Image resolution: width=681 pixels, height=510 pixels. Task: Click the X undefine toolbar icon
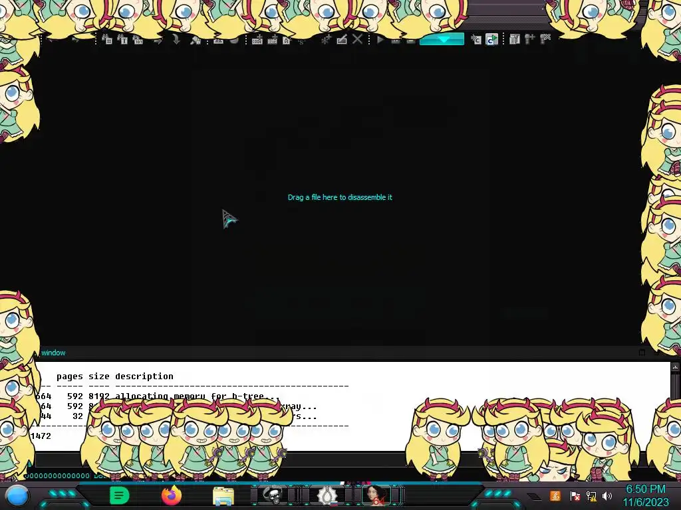tap(357, 39)
